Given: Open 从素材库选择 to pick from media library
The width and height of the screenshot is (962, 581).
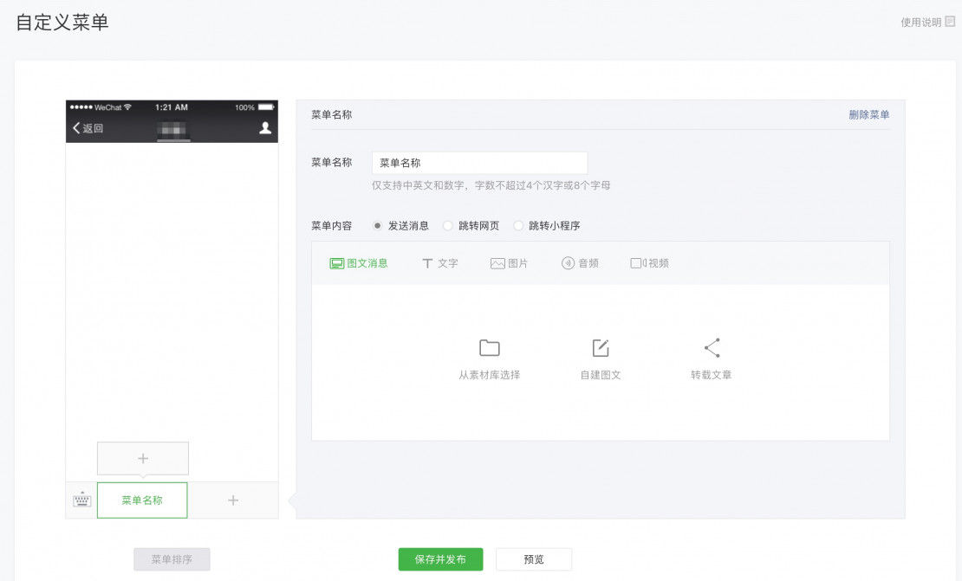Looking at the screenshot, I should pos(488,355).
